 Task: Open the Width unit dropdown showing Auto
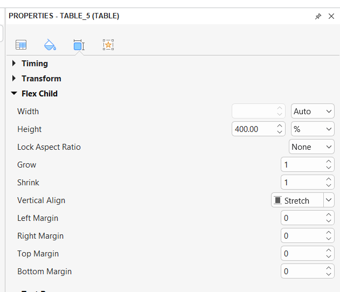(313, 112)
